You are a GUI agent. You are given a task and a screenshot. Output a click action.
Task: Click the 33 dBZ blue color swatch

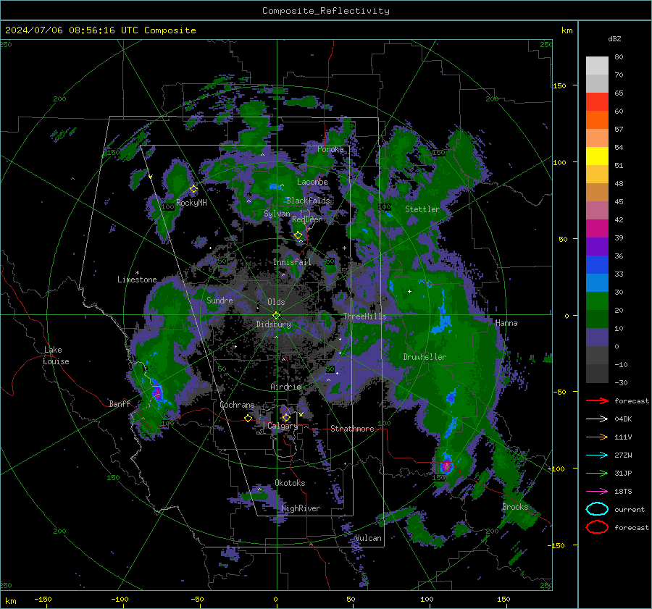(597, 283)
